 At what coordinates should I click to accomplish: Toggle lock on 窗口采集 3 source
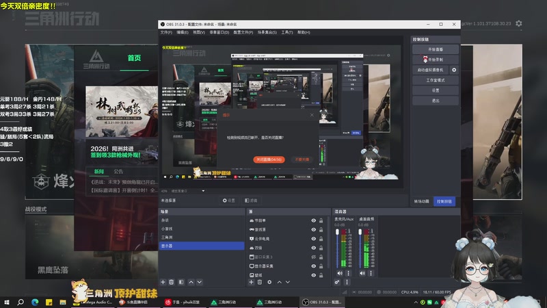pos(321,257)
